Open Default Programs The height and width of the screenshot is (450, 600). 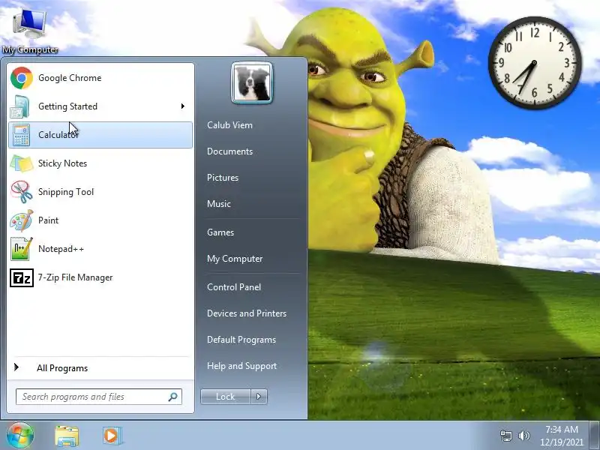click(x=241, y=340)
